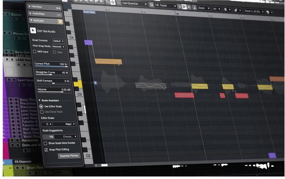Screen dimensions: 285x179
Task: Click the scroll-left arrow below the editor
Action: point(96,166)
